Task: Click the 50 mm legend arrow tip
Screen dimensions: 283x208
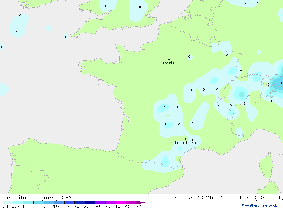Action: (141, 202)
